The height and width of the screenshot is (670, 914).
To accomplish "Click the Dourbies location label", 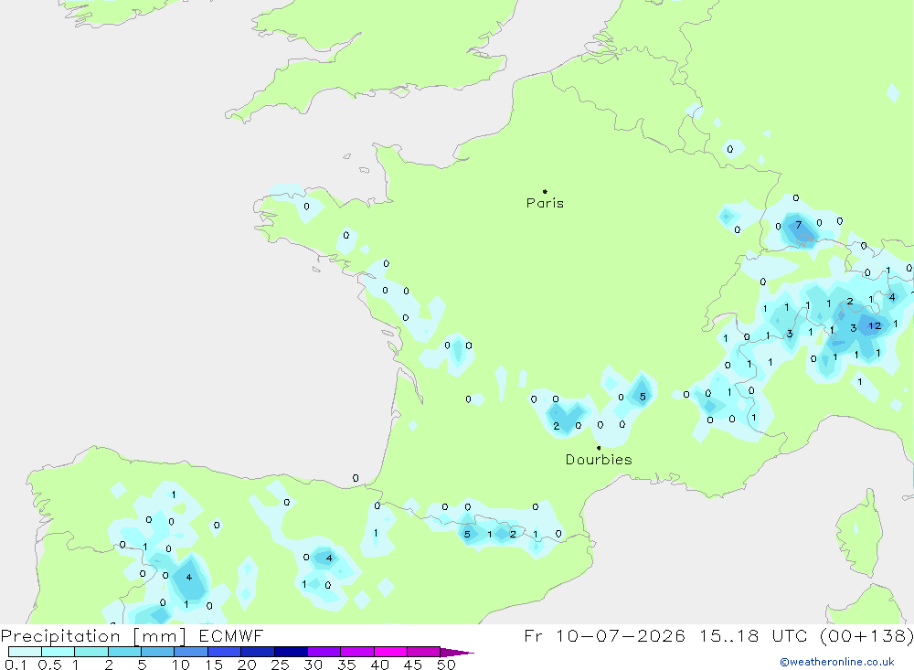I will coord(599,460).
